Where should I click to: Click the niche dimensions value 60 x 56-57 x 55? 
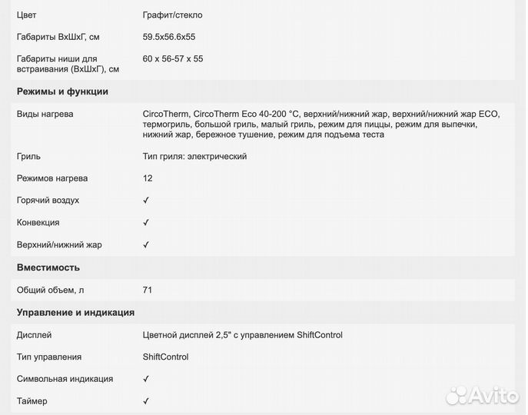pos(173,58)
